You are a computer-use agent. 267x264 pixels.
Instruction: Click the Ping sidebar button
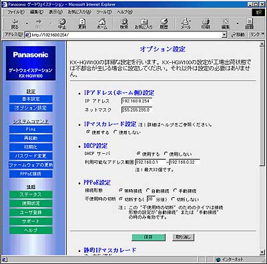point(31,129)
